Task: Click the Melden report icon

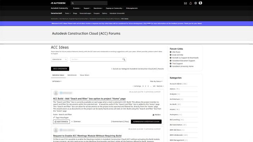Action: (153, 115)
